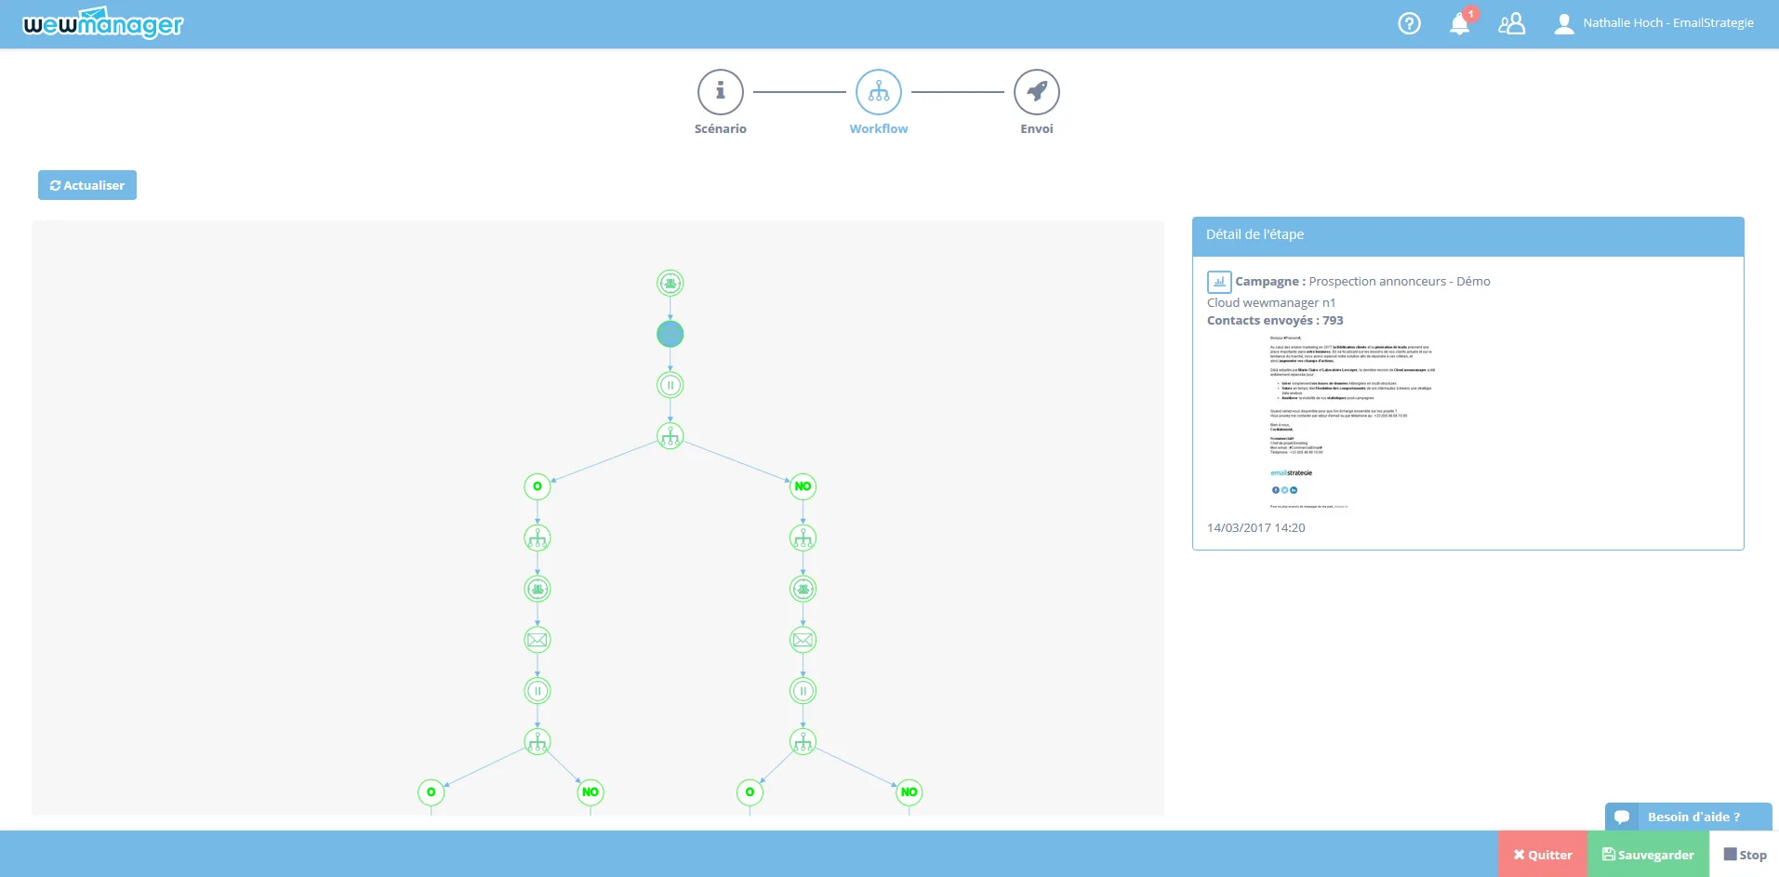Open the email preview thumbnail
The width and height of the screenshot is (1779, 877).
1353,423
